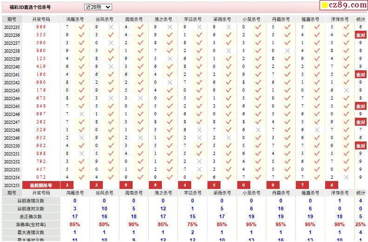
Task: Click the cross mark for 鸿雁杀号 in row 2025246
Action: [x=81, y=114]
